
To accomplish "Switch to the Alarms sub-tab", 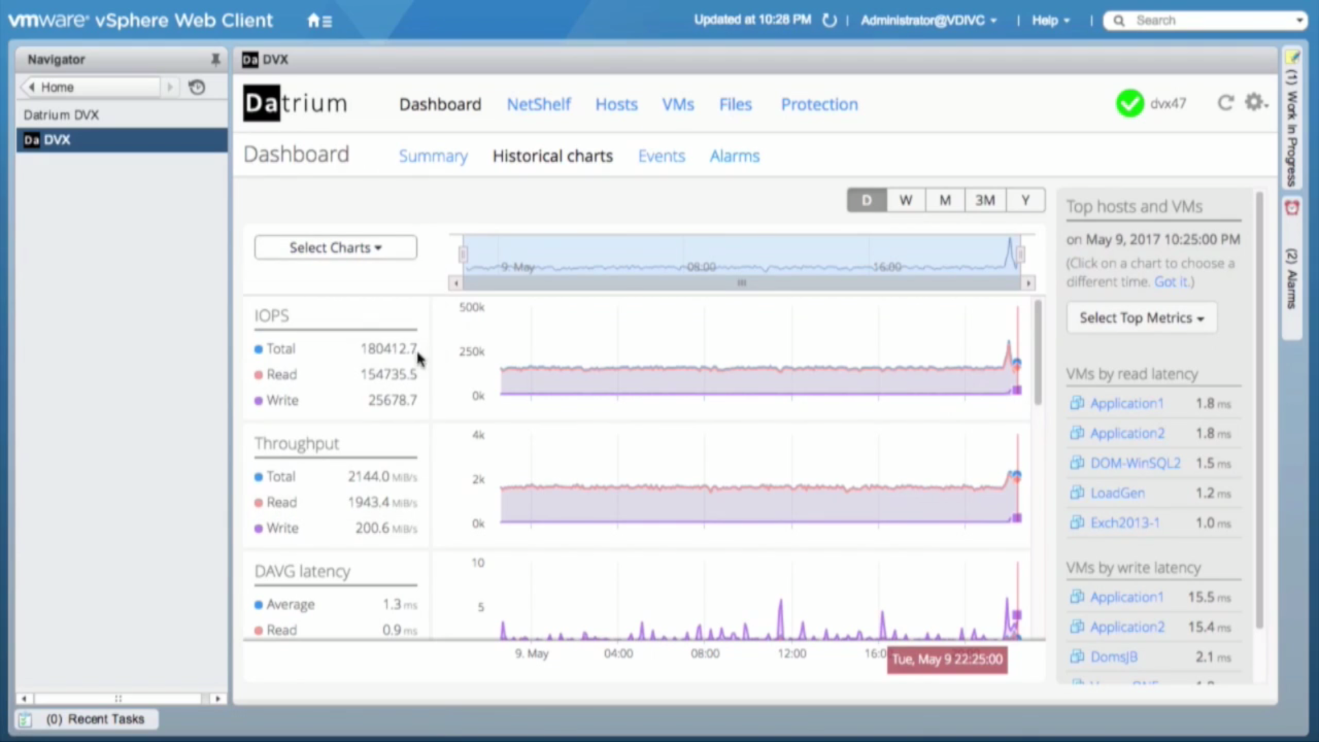I will tap(734, 156).
